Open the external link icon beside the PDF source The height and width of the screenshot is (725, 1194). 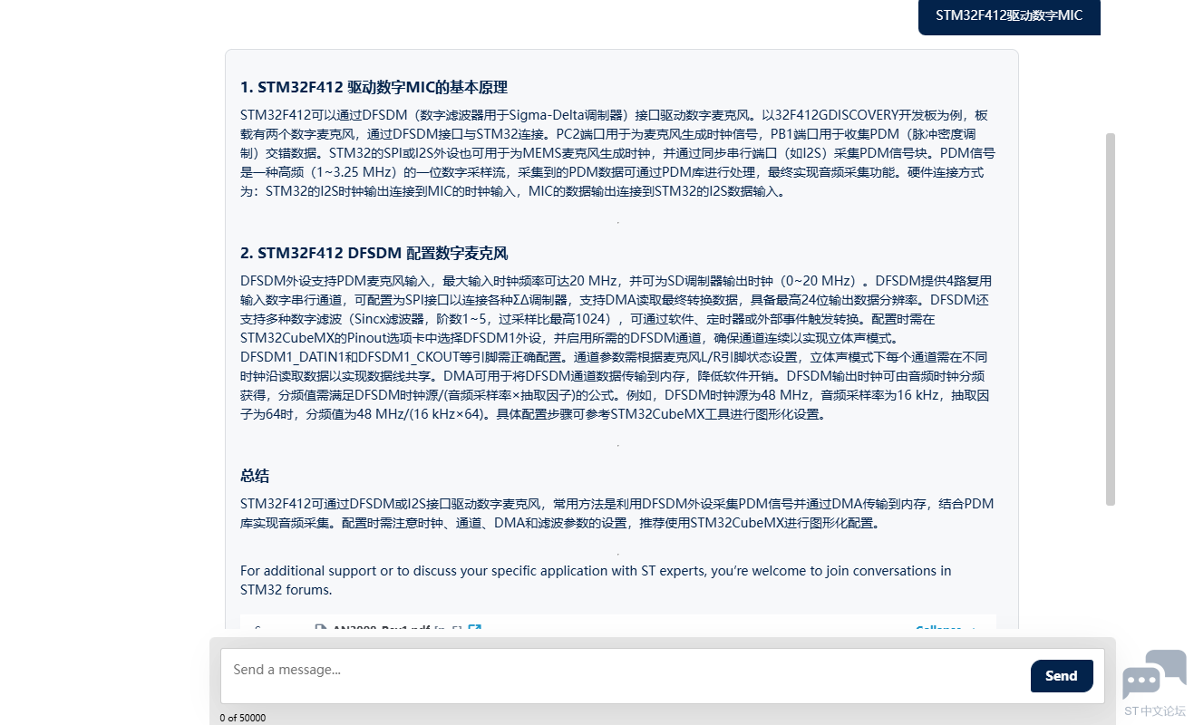(474, 629)
